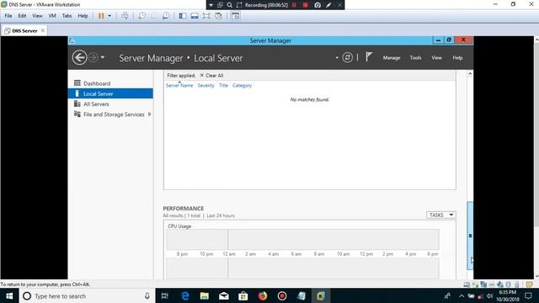Click pencil annotate icon in recording bar

[328, 5]
